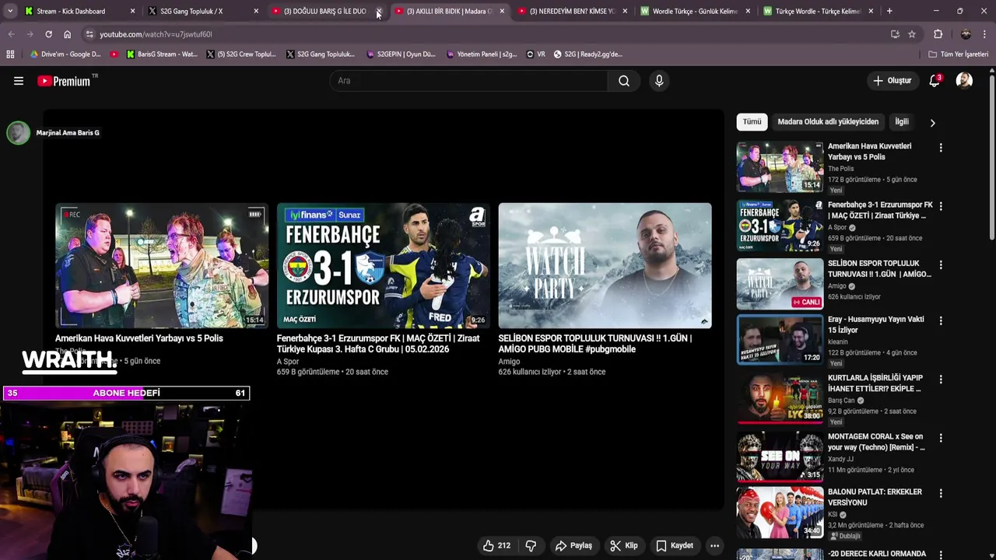Open KURTLARLA İŞBİRLİĞİ YAPIP İHANET title

tap(875, 383)
